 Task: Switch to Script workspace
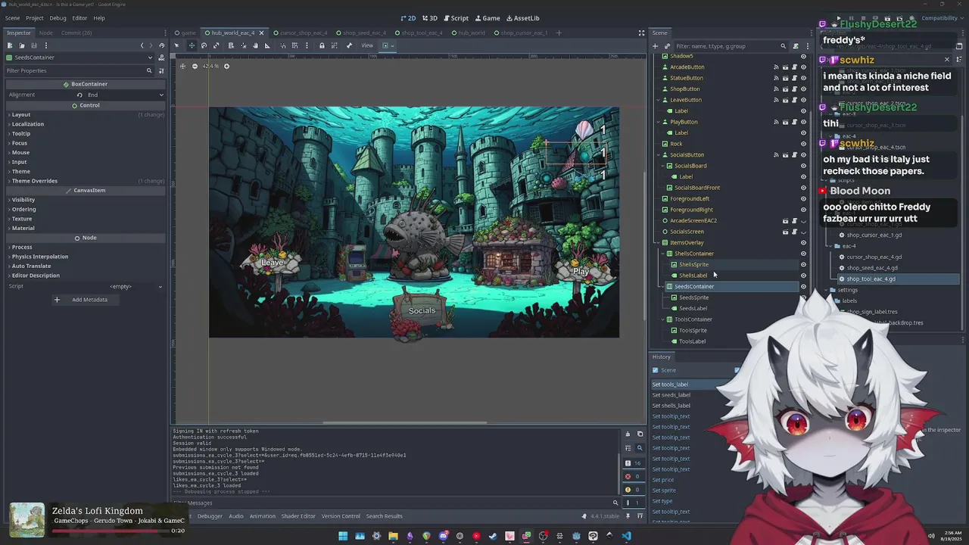456,18
